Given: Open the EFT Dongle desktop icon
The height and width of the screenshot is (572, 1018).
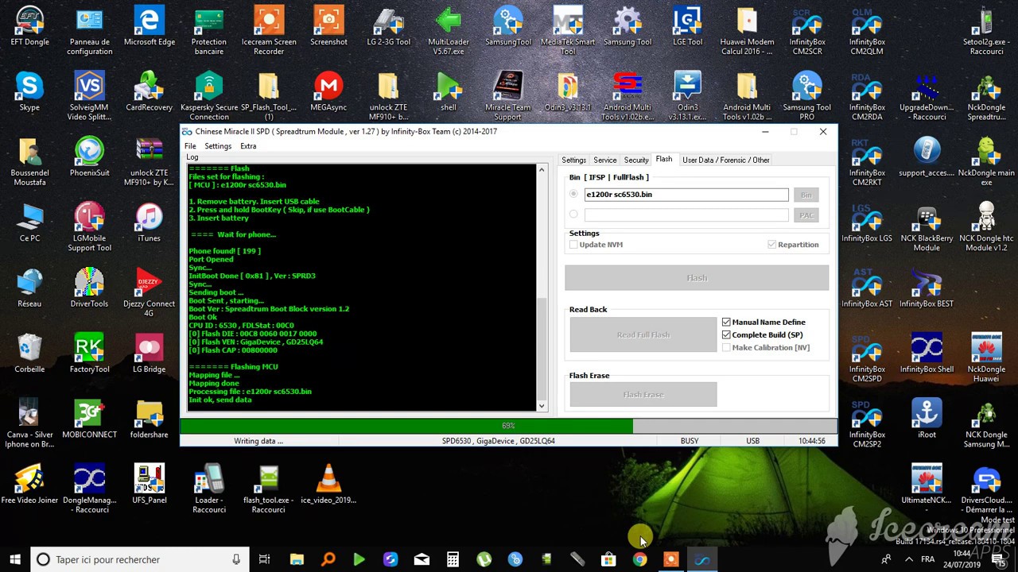Looking at the screenshot, I should pyautogui.click(x=29, y=26).
